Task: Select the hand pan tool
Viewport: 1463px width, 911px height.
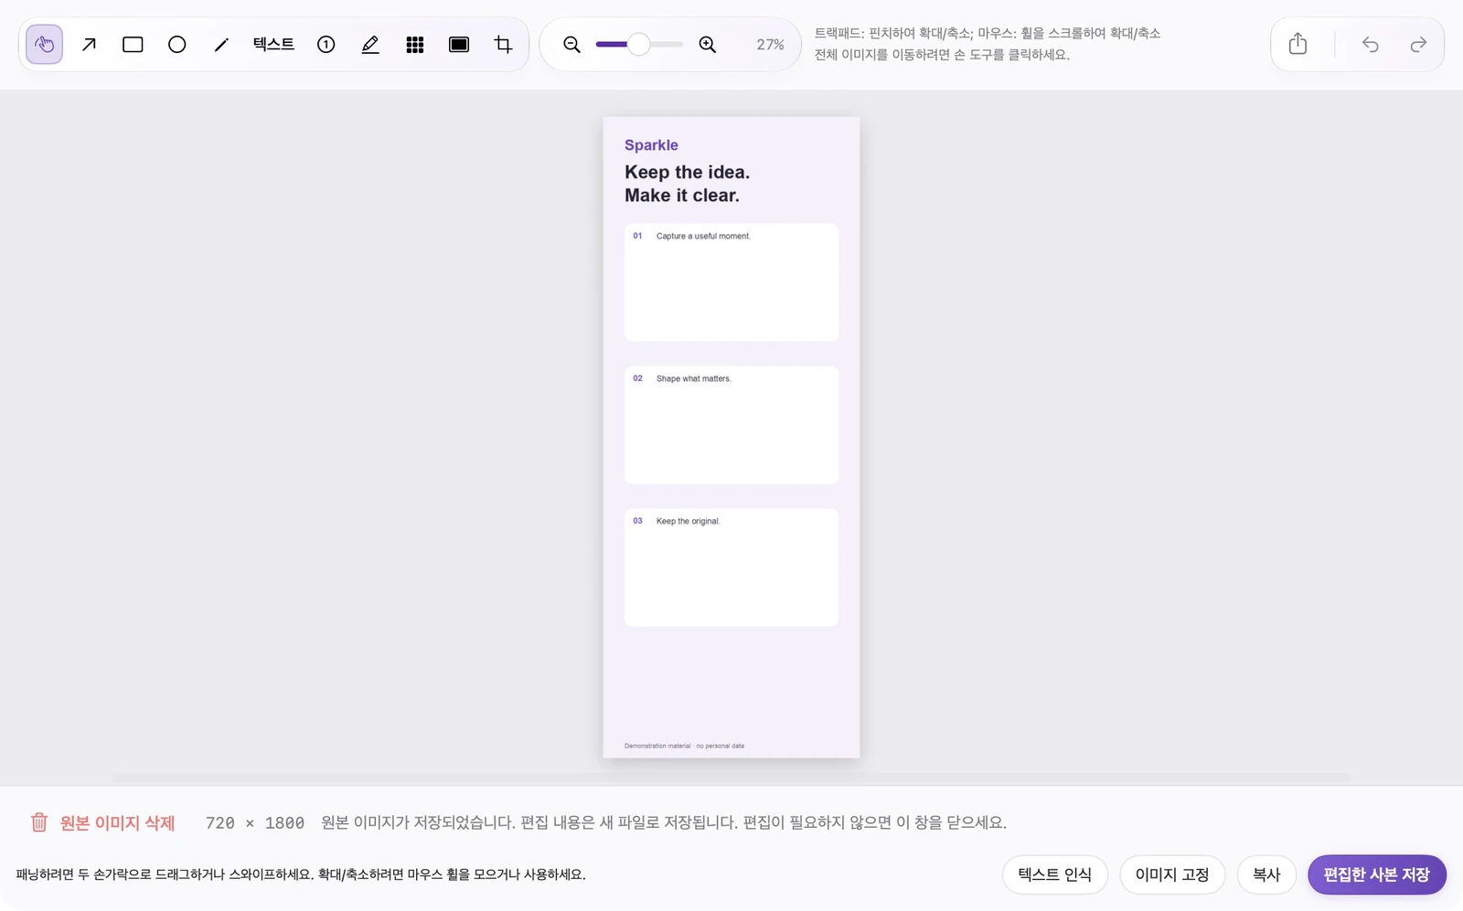Action: [44, 45]
